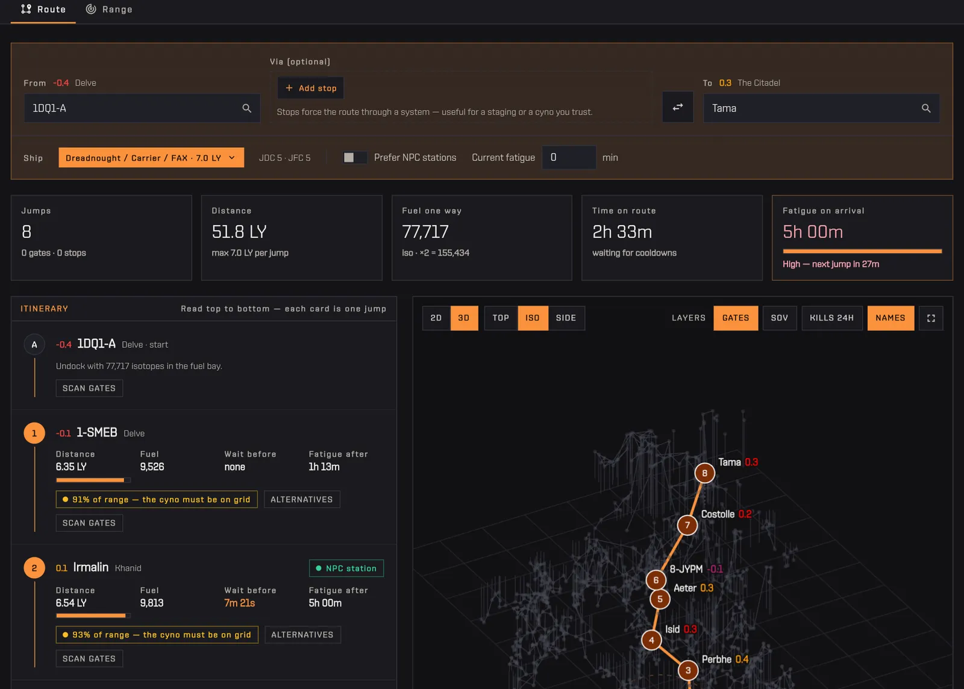Click the Irmalin jump range bar
964x689 pixels.
[x=93, y=616]
